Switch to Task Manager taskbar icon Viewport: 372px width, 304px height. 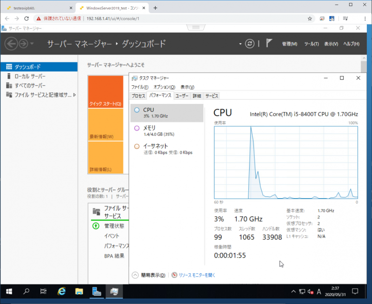coord(114,291)
